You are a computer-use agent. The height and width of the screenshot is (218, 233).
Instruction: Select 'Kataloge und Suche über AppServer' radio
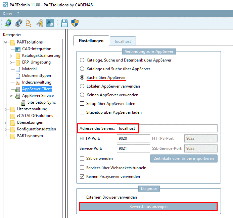82,69
